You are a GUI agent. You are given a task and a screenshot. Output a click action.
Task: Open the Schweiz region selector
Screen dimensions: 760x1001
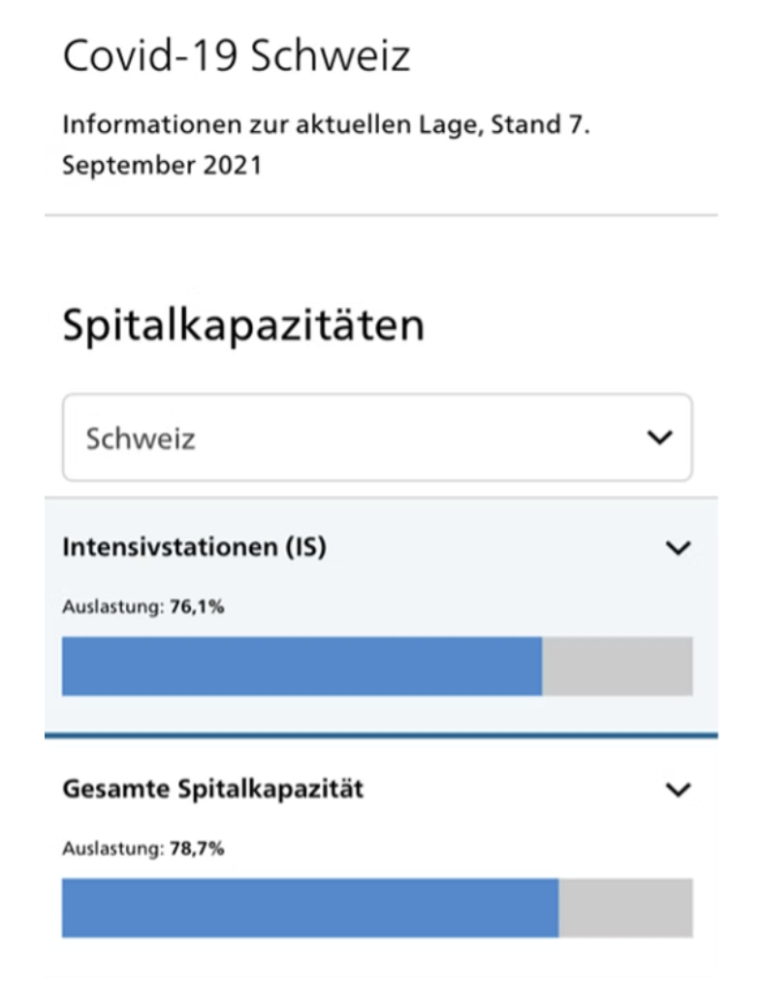tap(378, 437)
